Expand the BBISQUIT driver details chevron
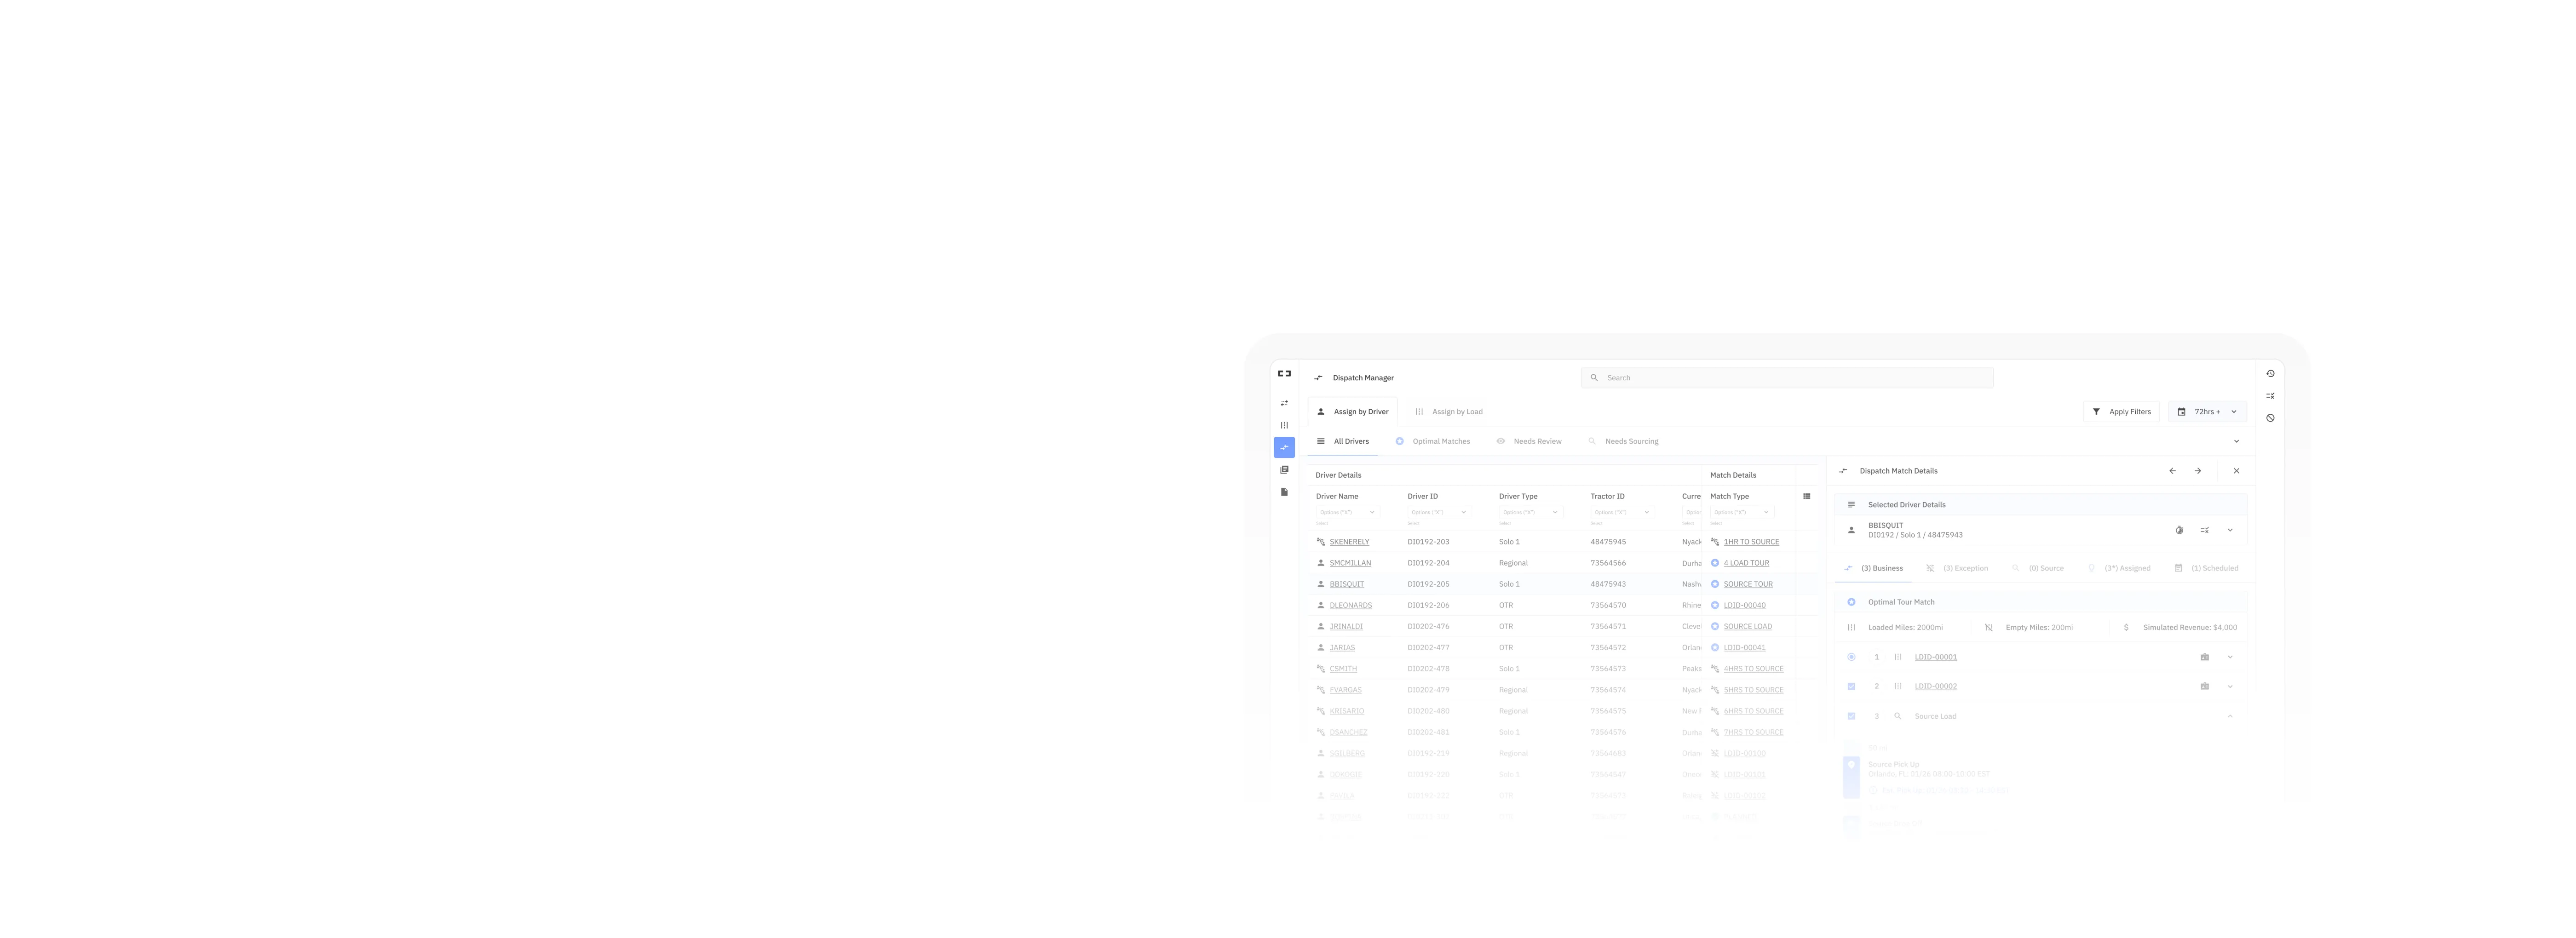The width and height of the screenshot is (2576, 938). pos(2230,530)
